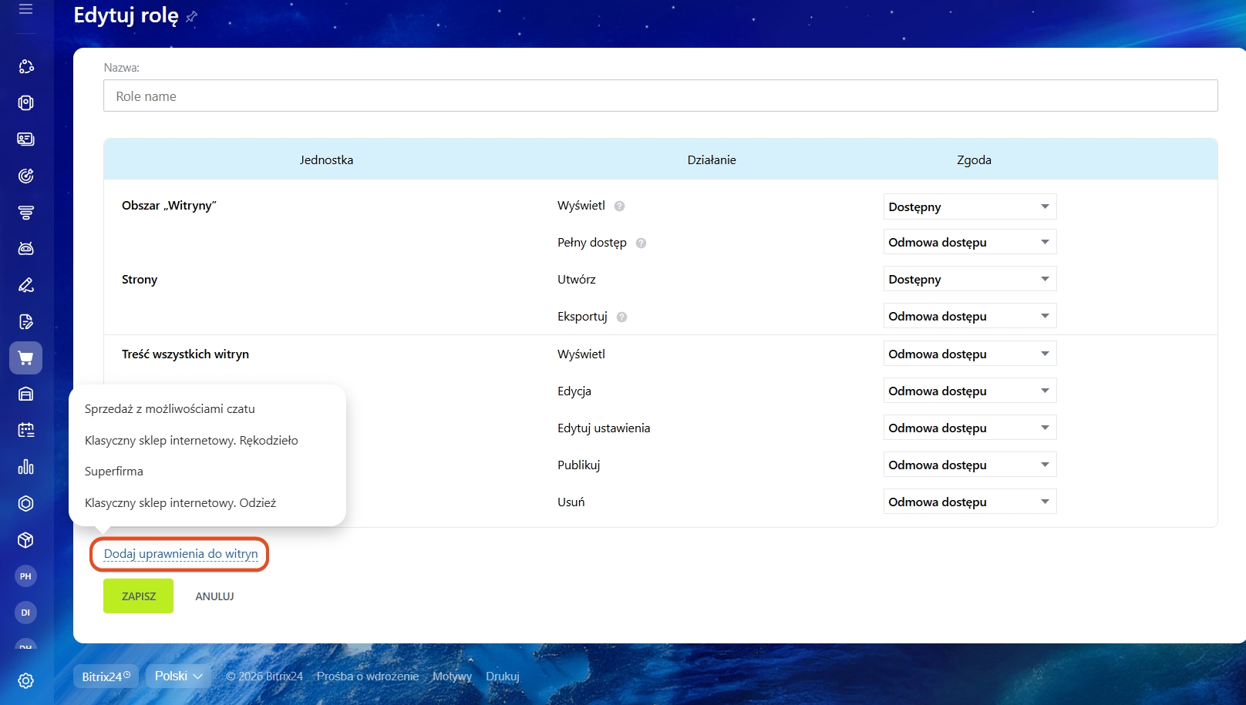Screen dimensions: 1246x705
Task: Open the Polski language selector
Action: [x=178, y=676]
